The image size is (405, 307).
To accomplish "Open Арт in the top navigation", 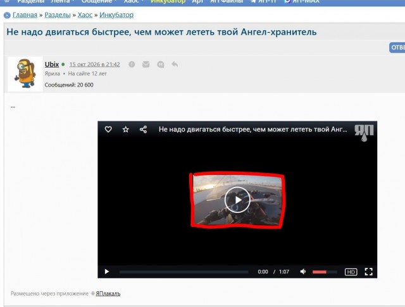I will [x=197, y=1].
